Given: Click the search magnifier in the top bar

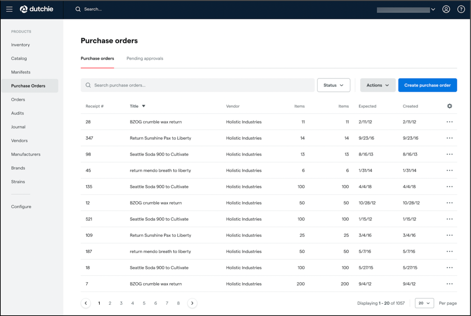Looking at the screenshot, I should (78, 9).
